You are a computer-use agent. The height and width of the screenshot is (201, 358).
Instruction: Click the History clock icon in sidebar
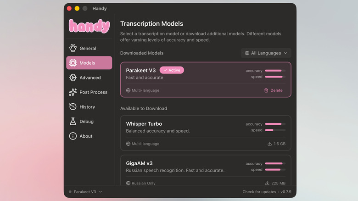73,106
